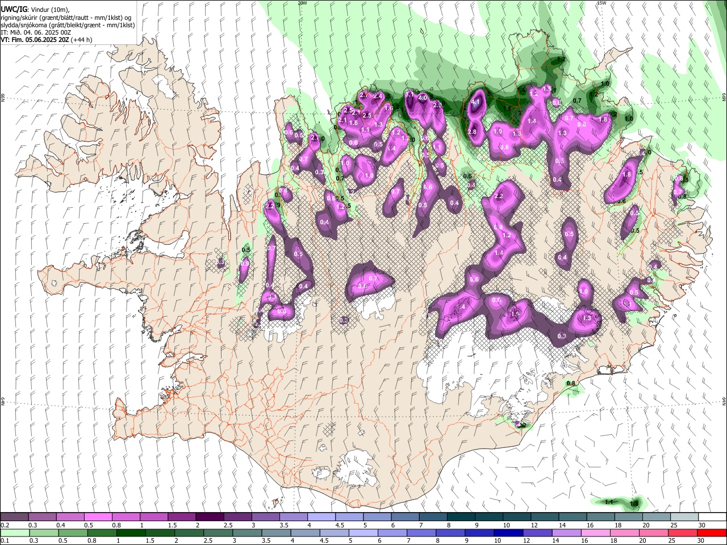
Task: Pick the palest green 0.1 swatch, rain scale
Action: tap(15, 533)
